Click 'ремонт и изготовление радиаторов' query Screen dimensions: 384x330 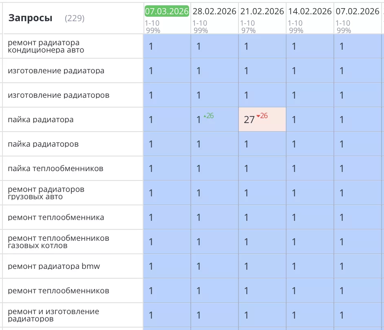(53, 315)
